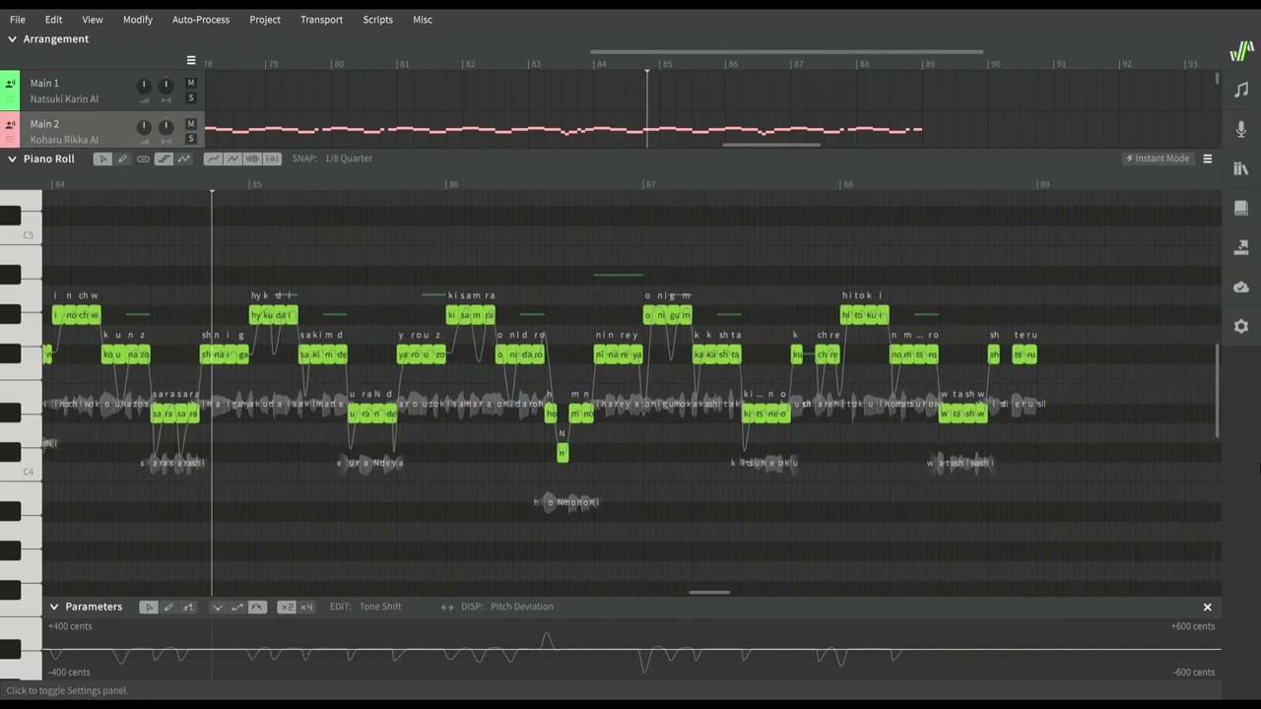The image size is (1261, 709).
Task: Select the 'ki sa ma ra' note in Piano Roll
Action: tap(471, 315)
